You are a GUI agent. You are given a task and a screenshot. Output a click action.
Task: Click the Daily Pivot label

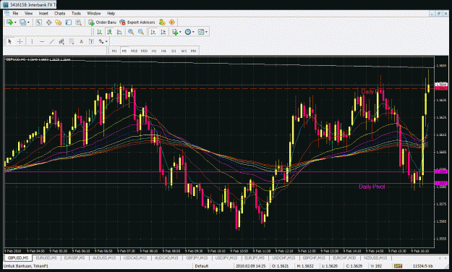coord(372,187)
